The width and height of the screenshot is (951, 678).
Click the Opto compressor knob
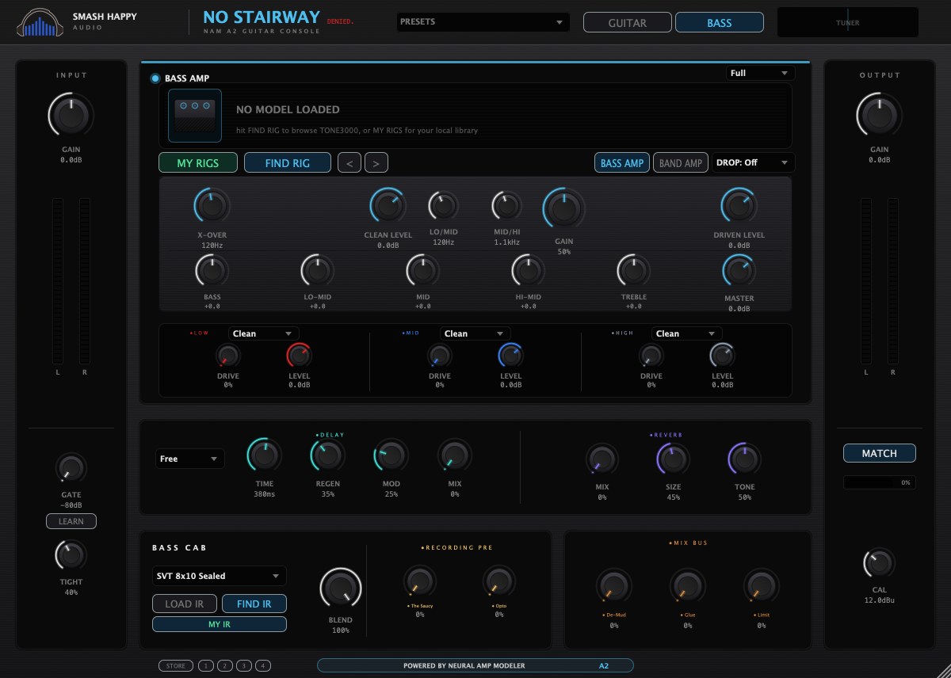499,582
